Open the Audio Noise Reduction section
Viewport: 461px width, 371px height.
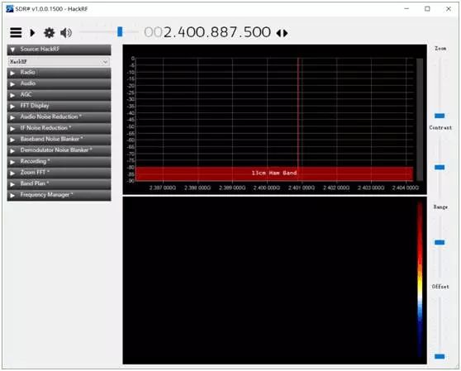pos(59,117)
